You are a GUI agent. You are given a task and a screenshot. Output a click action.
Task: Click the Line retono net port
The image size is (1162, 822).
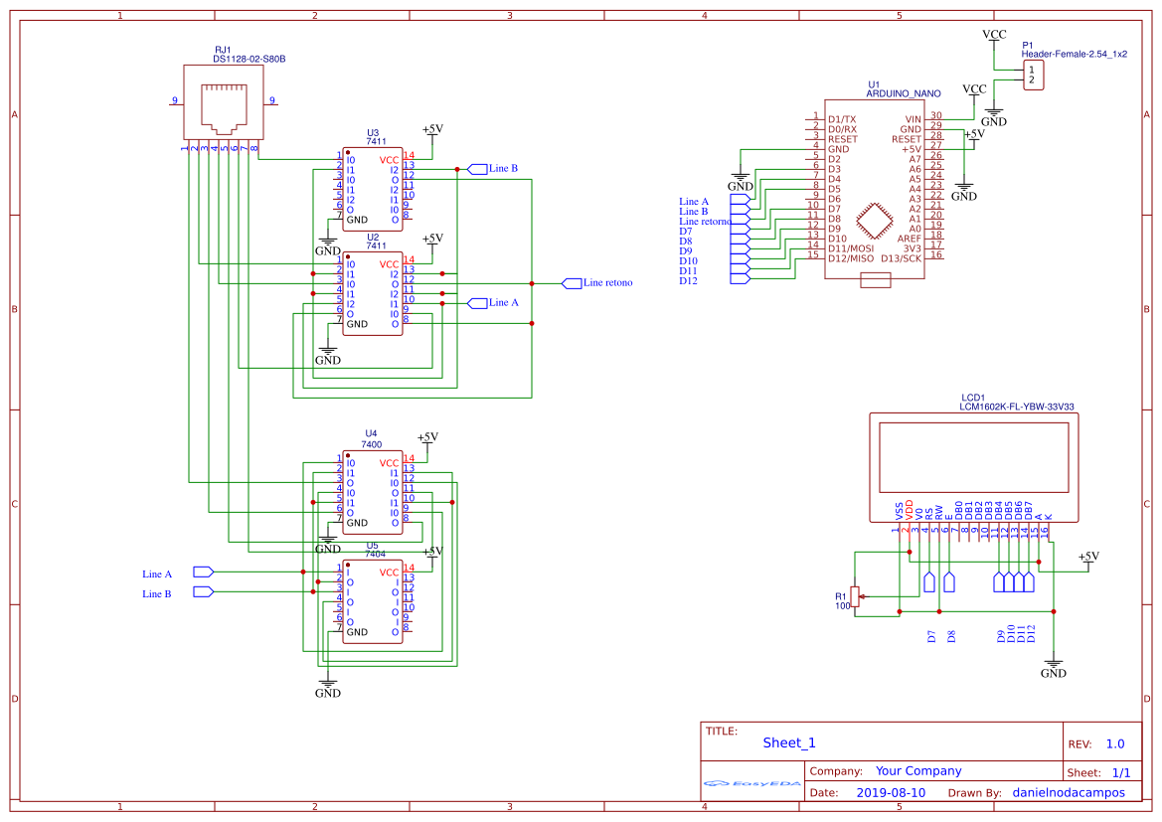(572, 283)
